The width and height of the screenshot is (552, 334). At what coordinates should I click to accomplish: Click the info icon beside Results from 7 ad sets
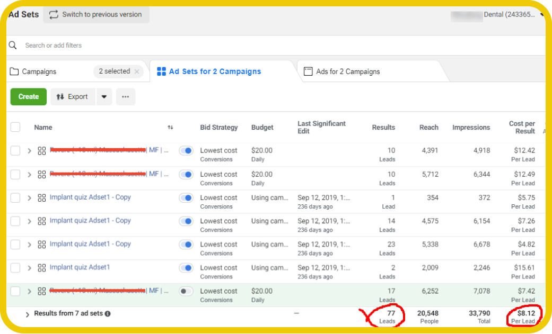108,314
